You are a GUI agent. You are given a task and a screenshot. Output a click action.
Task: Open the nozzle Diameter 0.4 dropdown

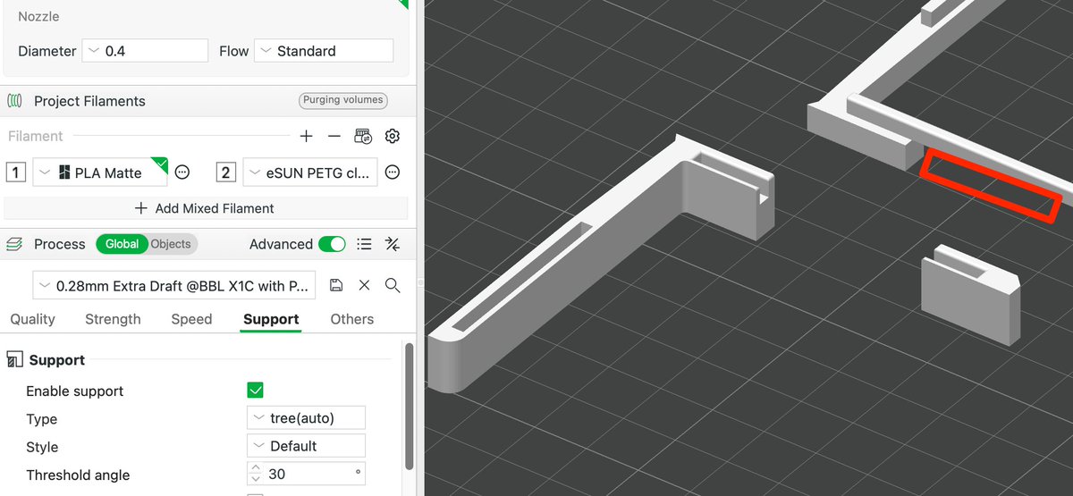pyautogui.click(x=145, y=51)
